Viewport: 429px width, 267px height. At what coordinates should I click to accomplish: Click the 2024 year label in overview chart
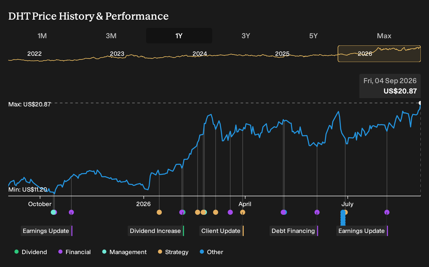200,54
